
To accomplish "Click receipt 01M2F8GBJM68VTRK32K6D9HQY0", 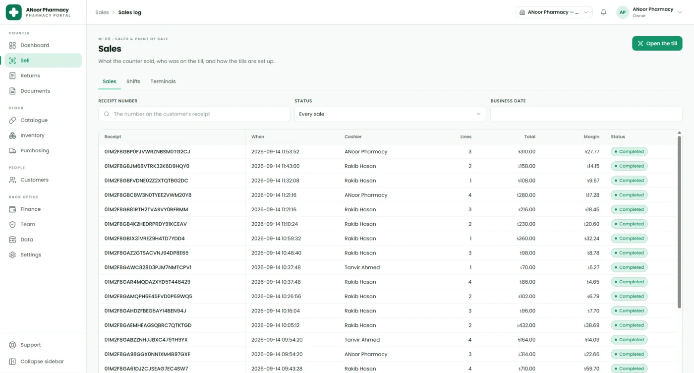I will click(x=147, y=166).
